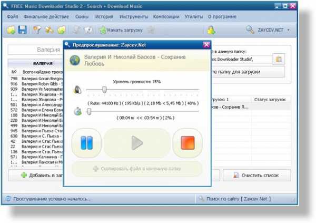This screenshot has width=316, height=223.
Task: Open the Финальное действие menu
Action: coord(46,16)
